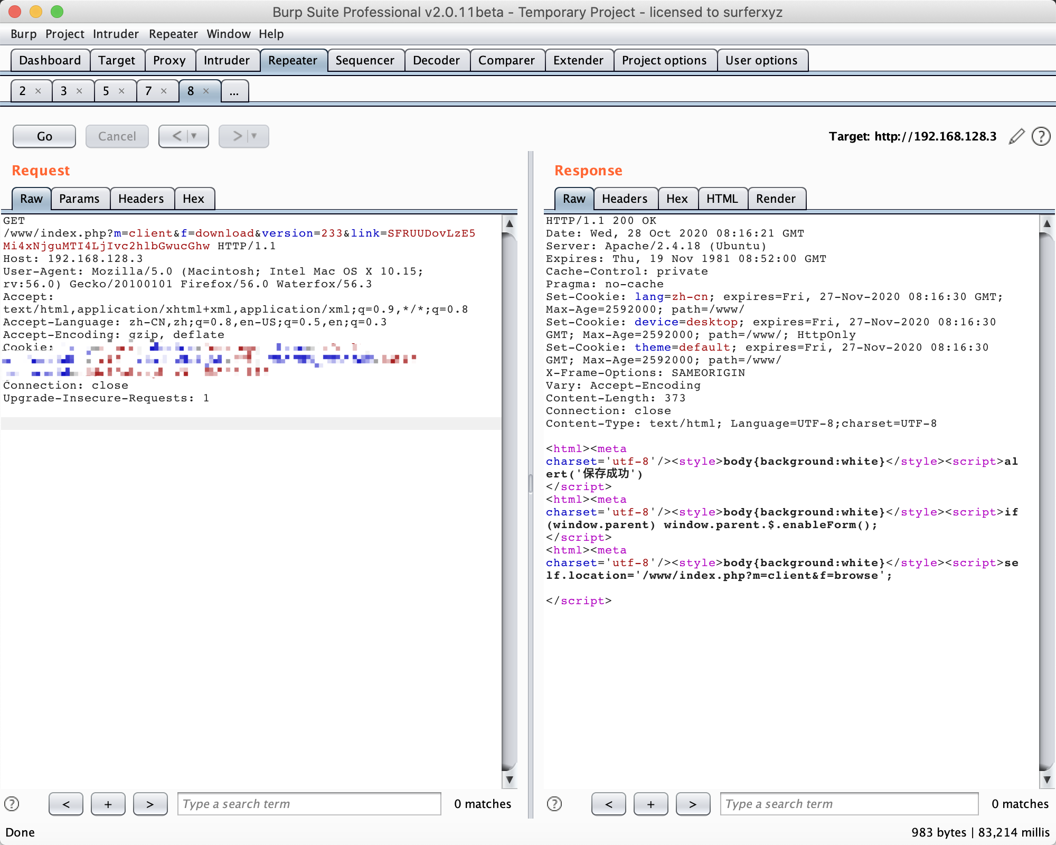Close Repeater tab 8
Image resolution: width=1056 pixels, height=845 pixels.
pyautogui.click(x=206, y=91)
